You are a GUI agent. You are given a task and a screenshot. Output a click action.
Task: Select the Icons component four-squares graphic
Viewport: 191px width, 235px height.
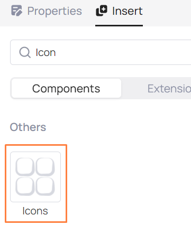[35, 177]
